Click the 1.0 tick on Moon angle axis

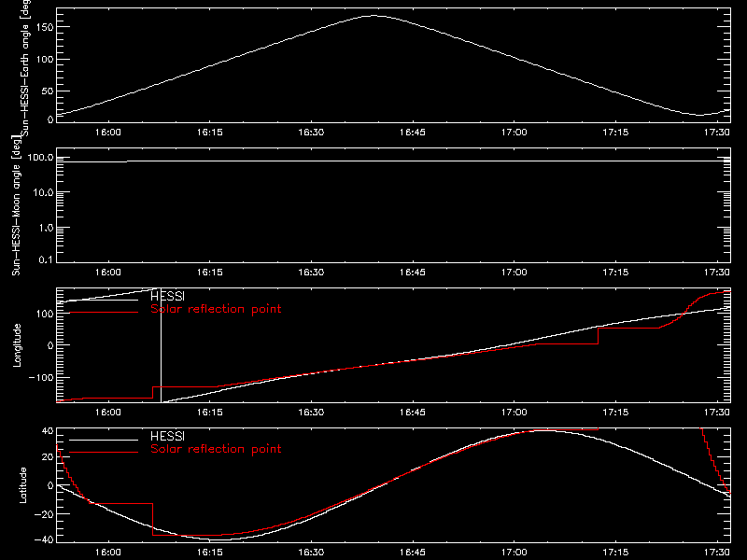point(46,228)
